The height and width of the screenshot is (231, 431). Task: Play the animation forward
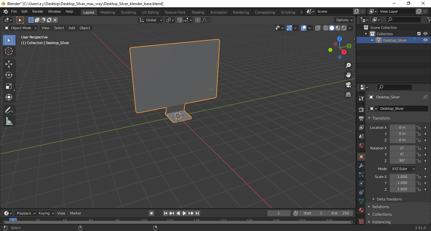[184, 213]
